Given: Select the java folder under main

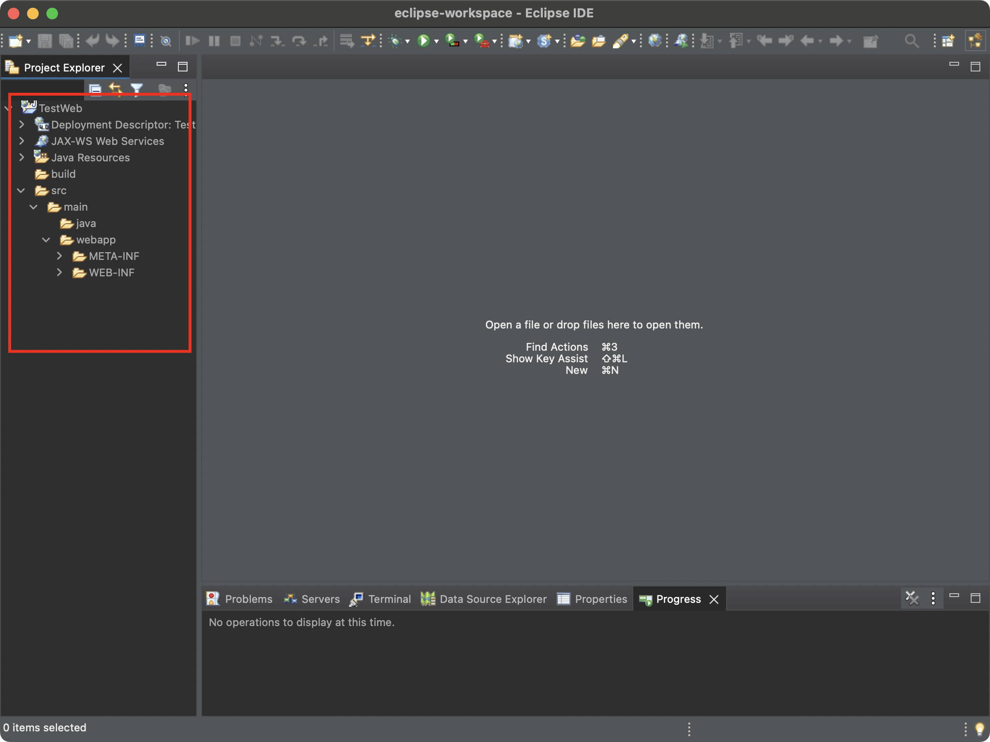Looking at the screenshot, I should 78,223.
